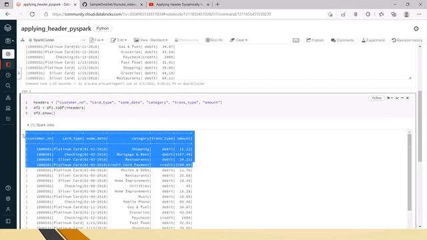427x240 pixels.
Task: Open the Data icon in sidebar
Action: (x=8, y=98)
